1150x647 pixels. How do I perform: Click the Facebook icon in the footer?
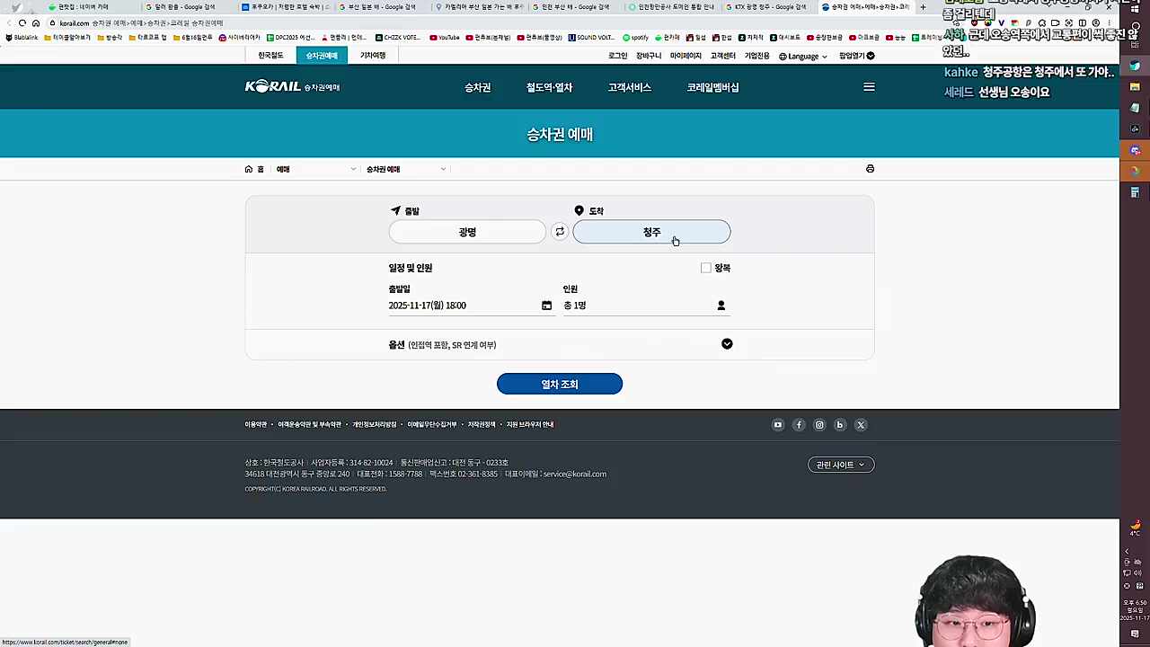coord(799,424)
